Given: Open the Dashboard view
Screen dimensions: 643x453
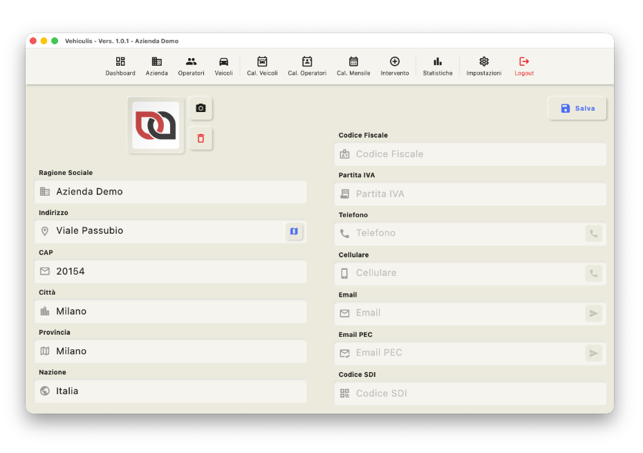Looking at the screenshot, I should 120,66.
